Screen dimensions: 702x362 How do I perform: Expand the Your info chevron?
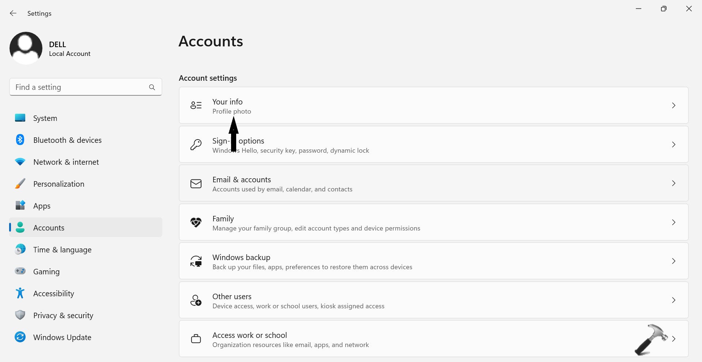pyautogui.click(x=673, y=106)
